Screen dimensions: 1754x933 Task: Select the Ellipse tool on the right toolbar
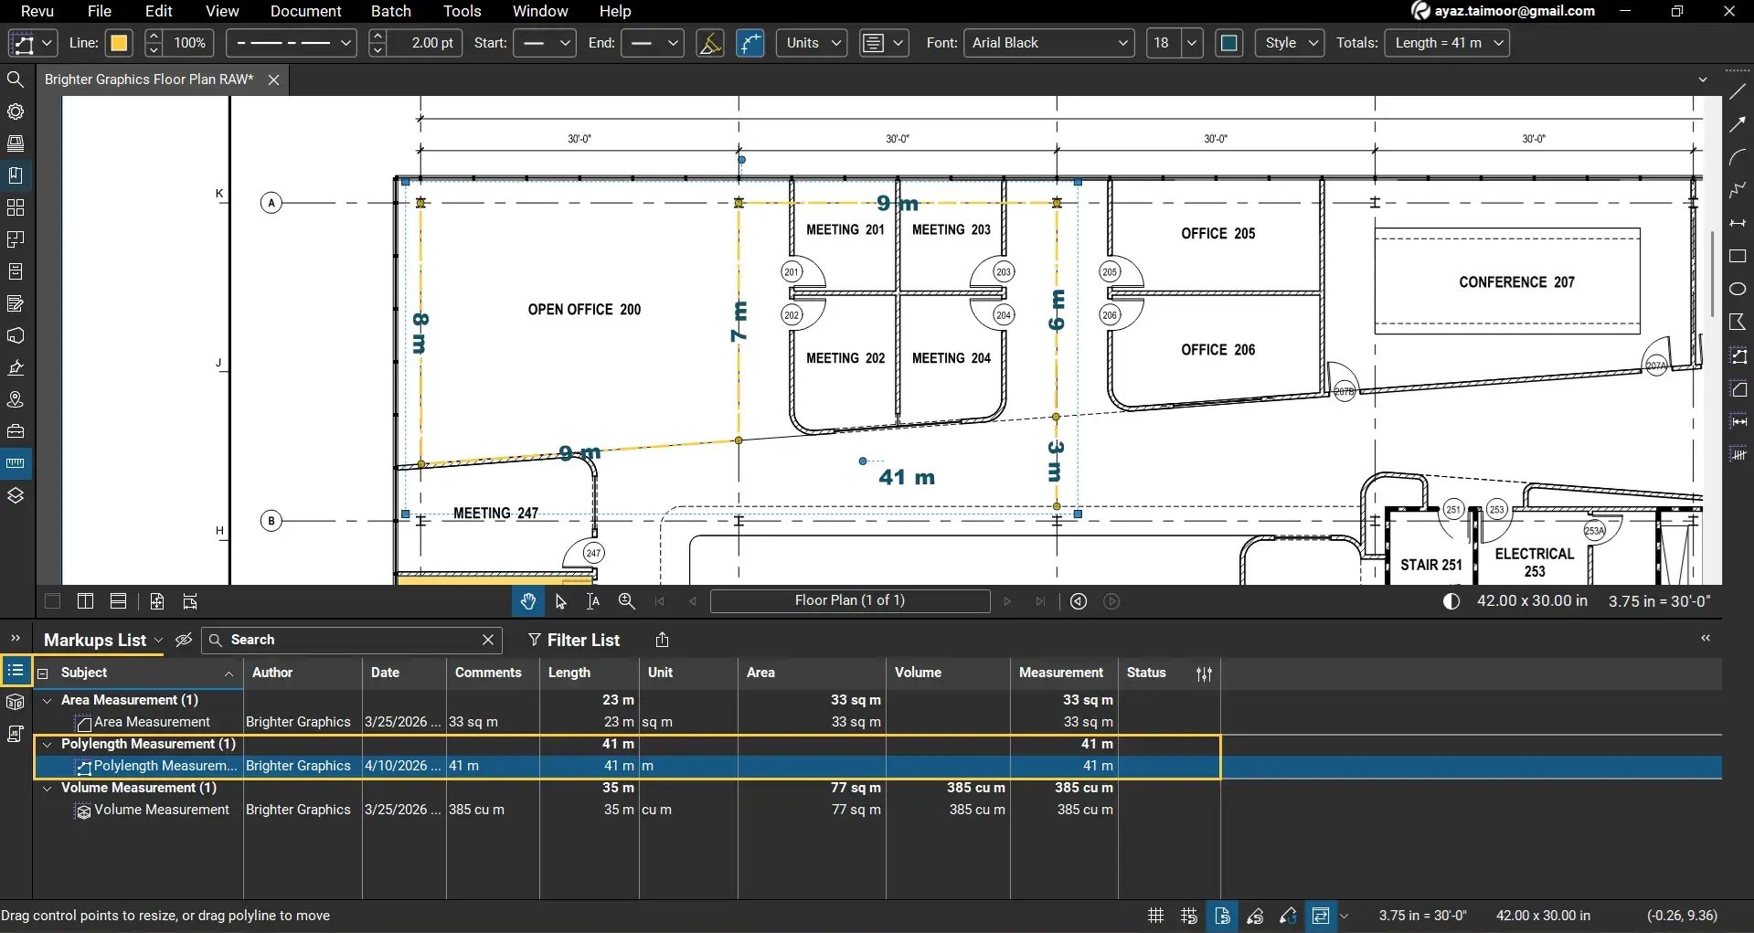tap(1738, 288)
